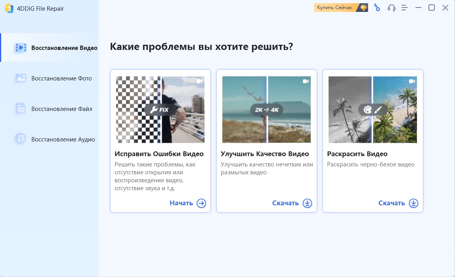
Task: Click the key registration icon
Action: pyautogui.click(x=377, y=8)
